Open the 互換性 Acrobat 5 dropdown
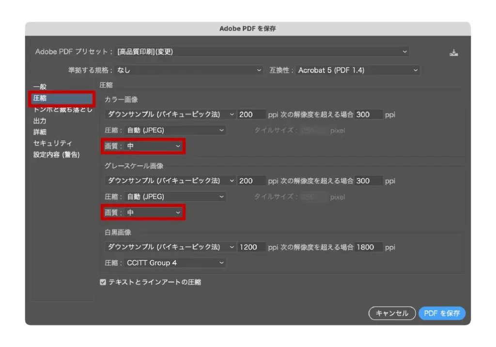 [x=357, y=70]
